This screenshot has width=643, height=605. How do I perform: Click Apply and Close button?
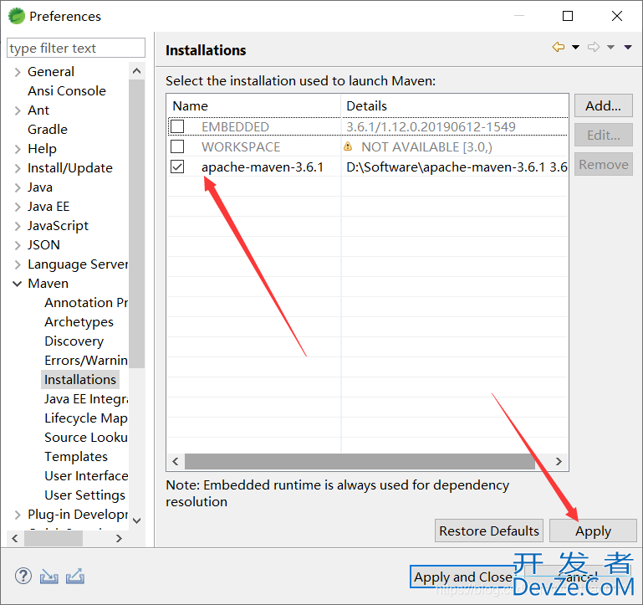[x=463, y=577]
